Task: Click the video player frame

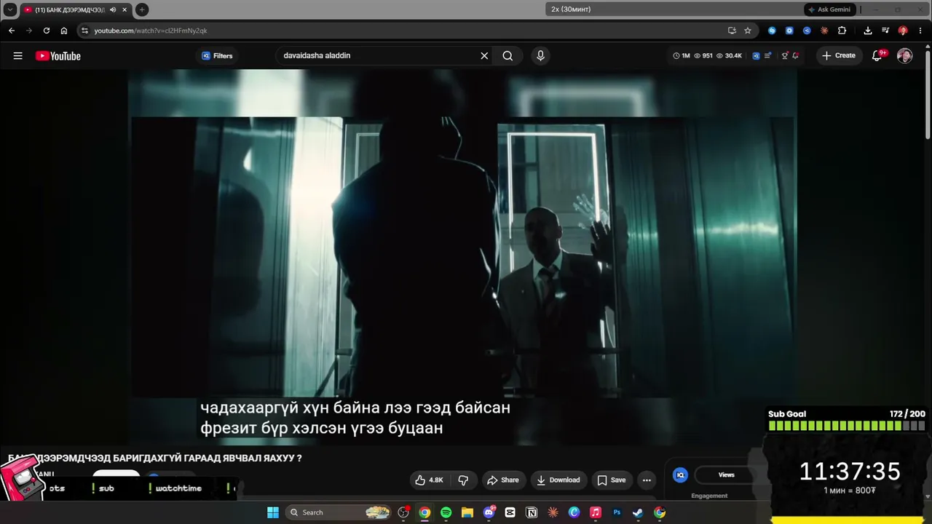Action: tap(462, 257)
